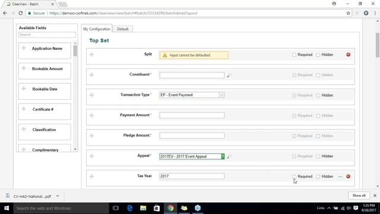
Task: Check Hidden for Transaction Type
Action: 318,95
